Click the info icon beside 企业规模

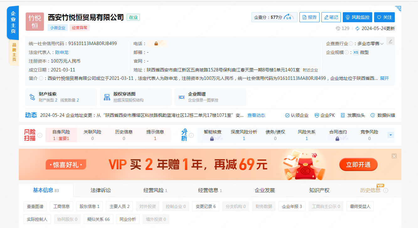pos(347,53)
